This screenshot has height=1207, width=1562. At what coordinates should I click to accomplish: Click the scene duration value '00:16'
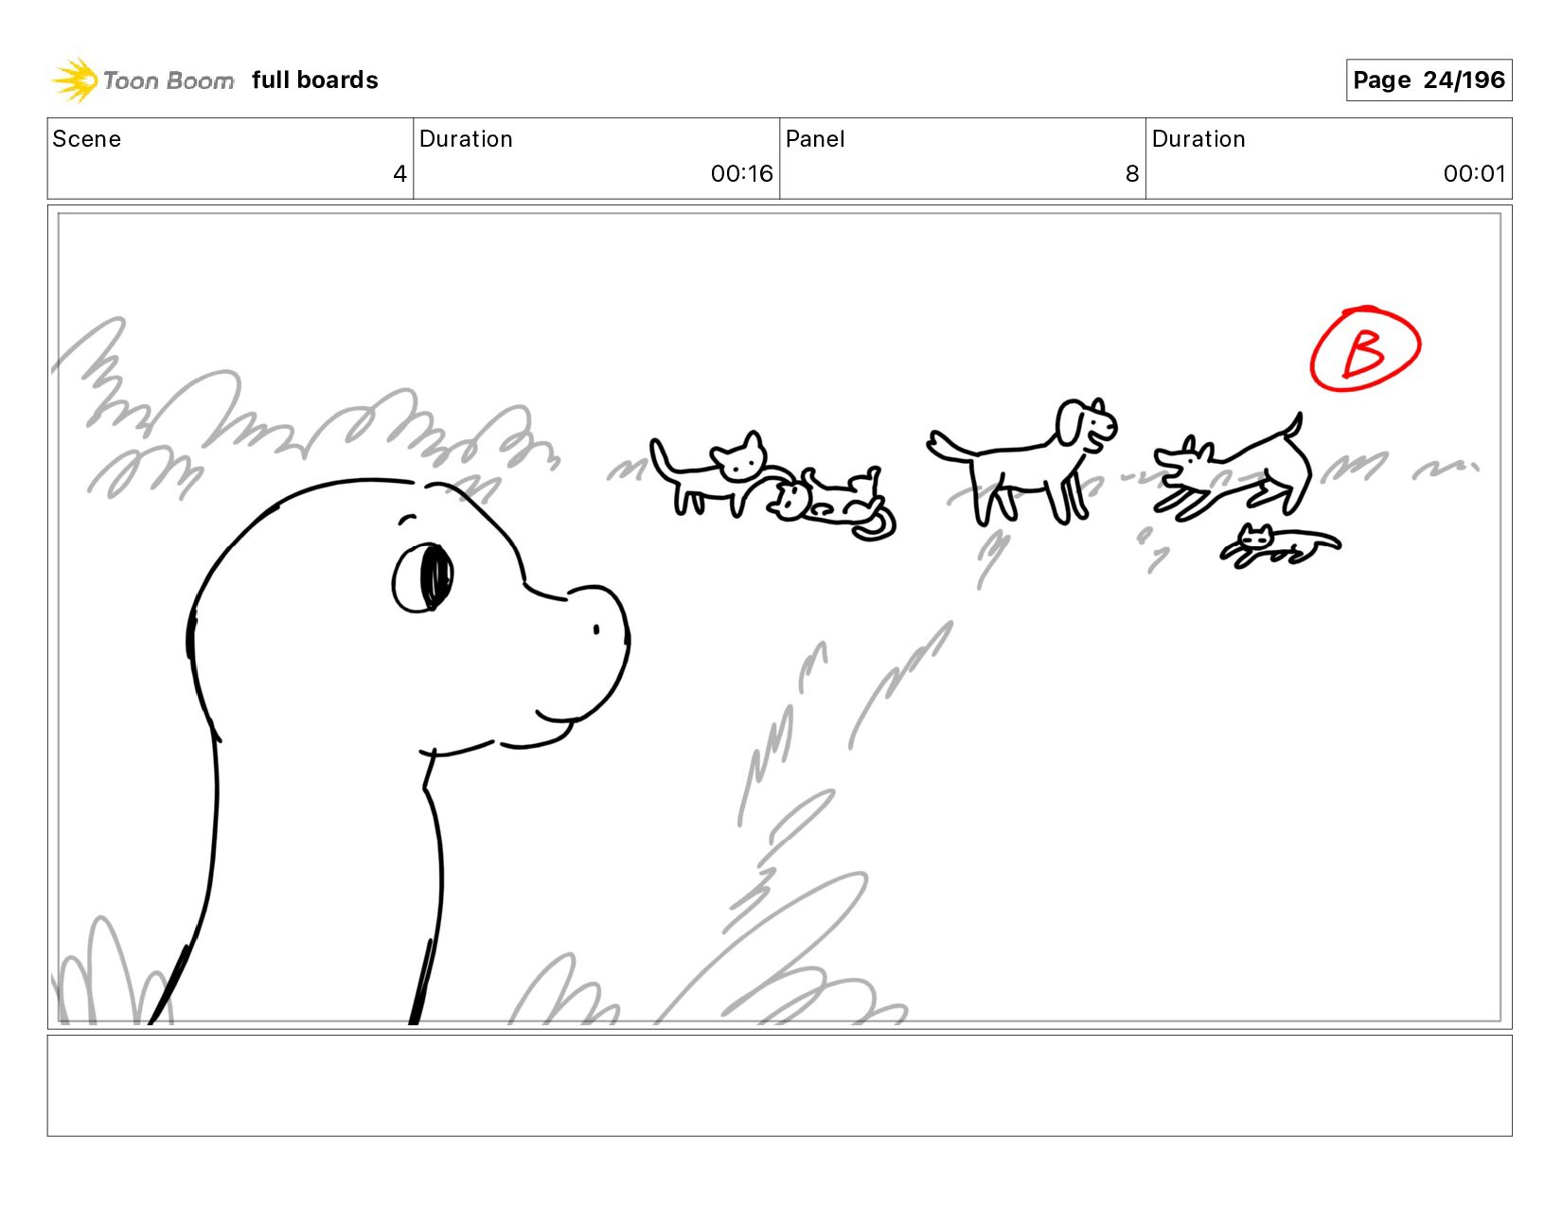click(x=741, y=174)
